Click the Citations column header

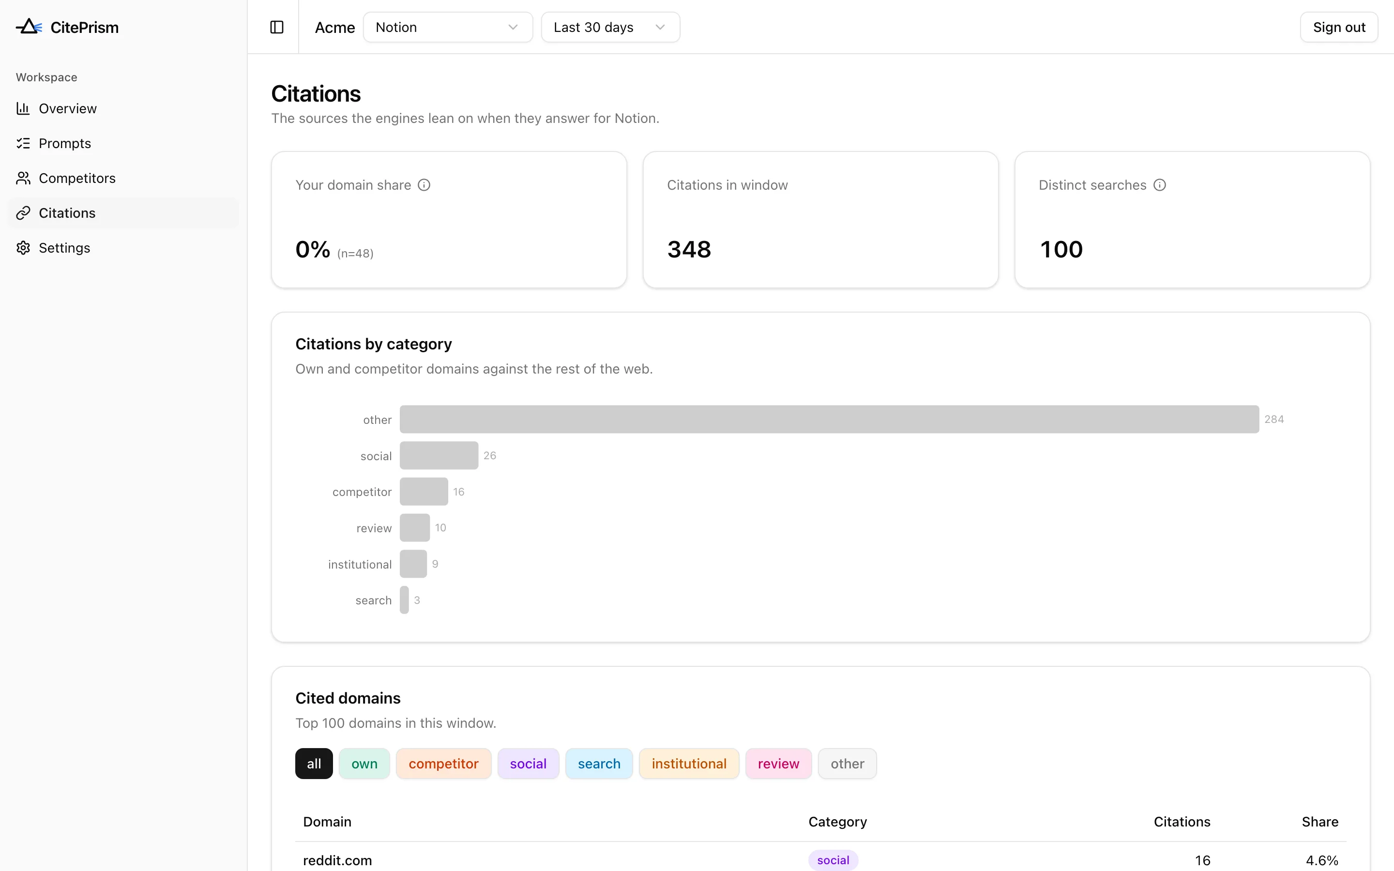[x=1182, y=822]
